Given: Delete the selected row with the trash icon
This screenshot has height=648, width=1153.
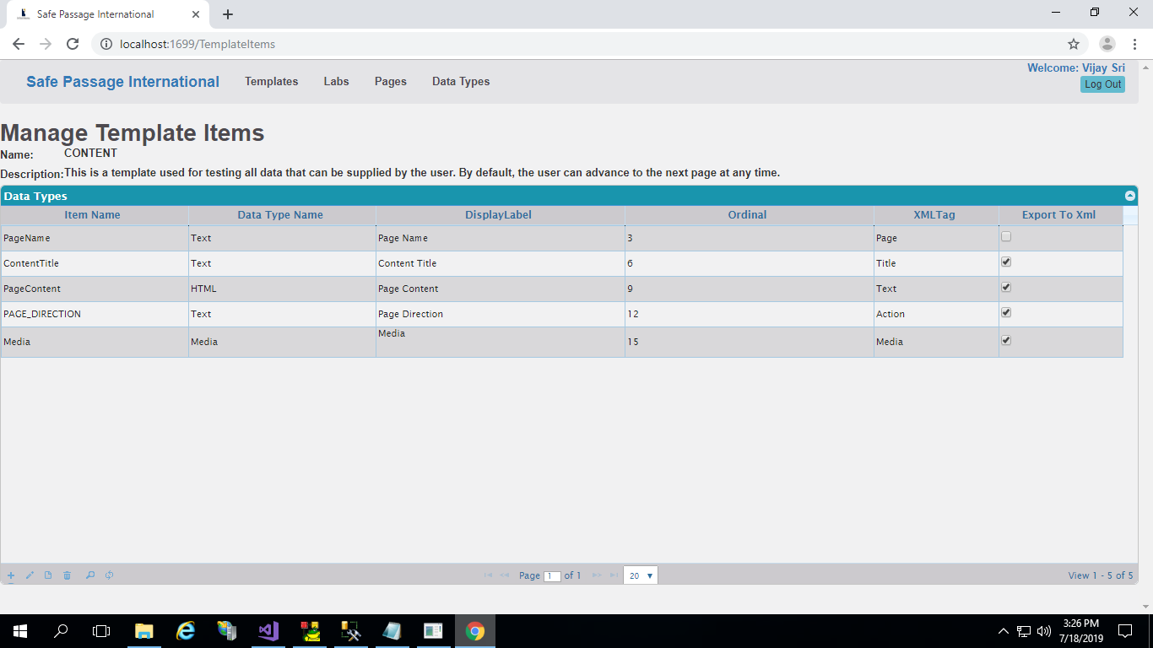Looking at the screenshot, I should (x=67, y=575).
